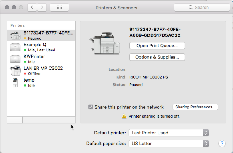Select the temp printer
Image resolution: width=233 pixels, height=153 pixels.
coord(41,83)
